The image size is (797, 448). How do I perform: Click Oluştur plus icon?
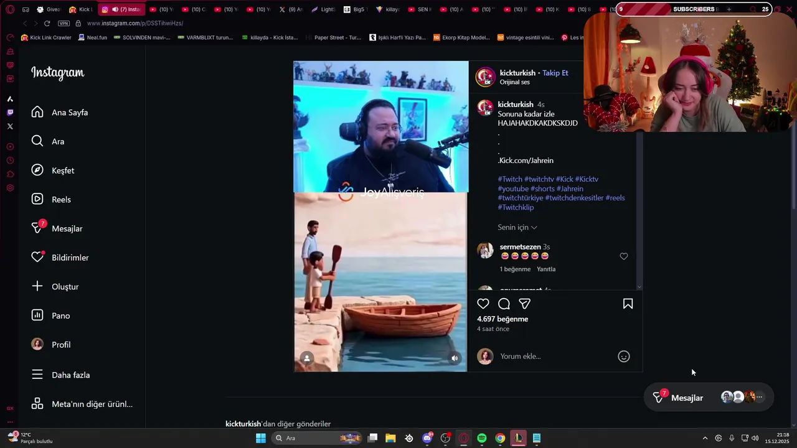pos(37,286)
